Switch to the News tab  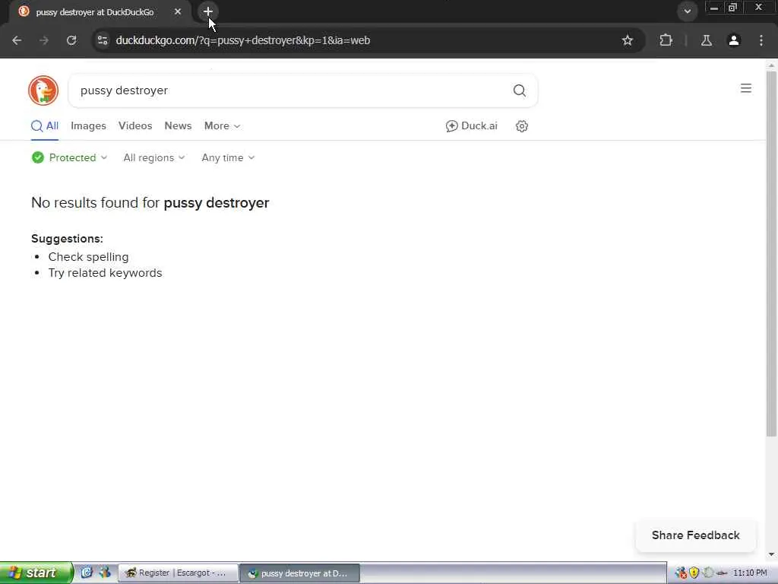point(178,126)
